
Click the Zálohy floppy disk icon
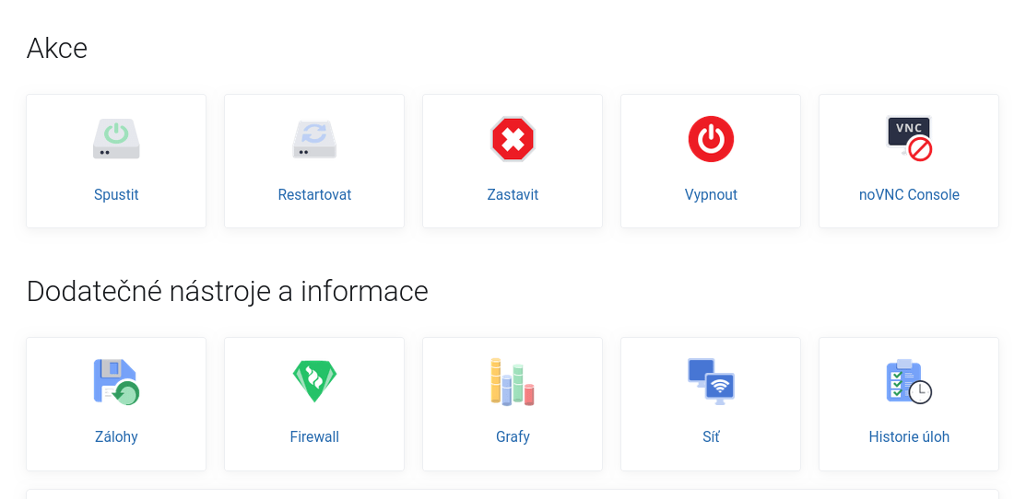click(116, 382)
